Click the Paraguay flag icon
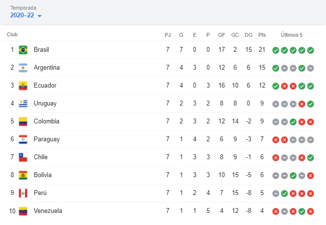Screen dimensions: 326x225 click(x=23, y=139)
